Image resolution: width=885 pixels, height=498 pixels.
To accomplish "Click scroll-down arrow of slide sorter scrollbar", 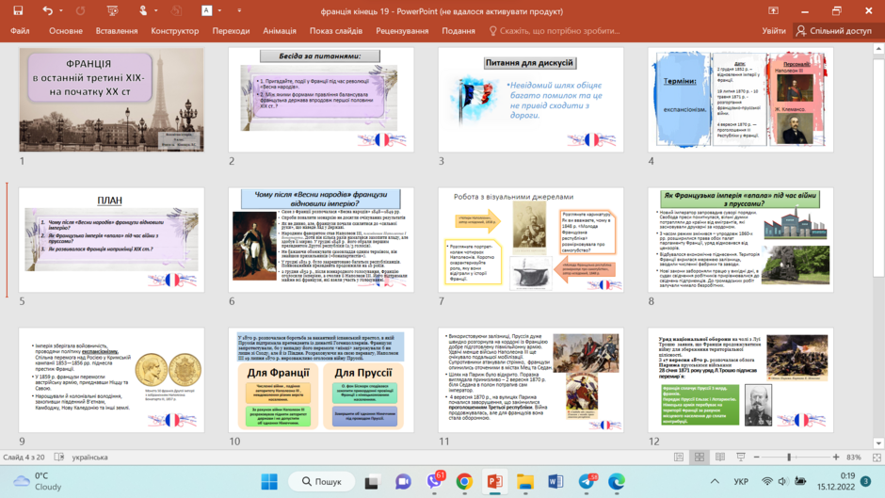I will (878, 443).
